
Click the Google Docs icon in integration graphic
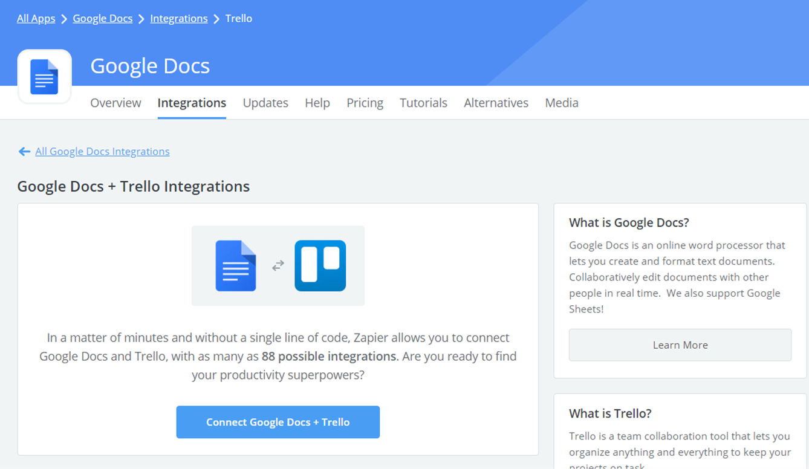click(236, 266)
